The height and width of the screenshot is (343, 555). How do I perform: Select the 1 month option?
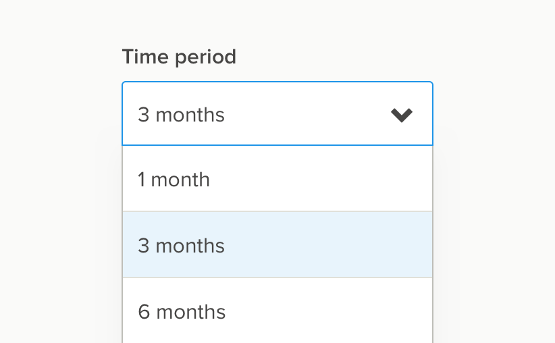coord(277,180)
